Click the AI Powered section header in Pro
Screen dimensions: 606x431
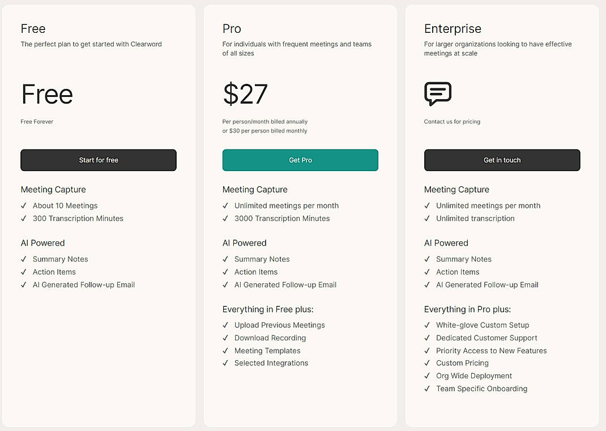tap(244, 243)
